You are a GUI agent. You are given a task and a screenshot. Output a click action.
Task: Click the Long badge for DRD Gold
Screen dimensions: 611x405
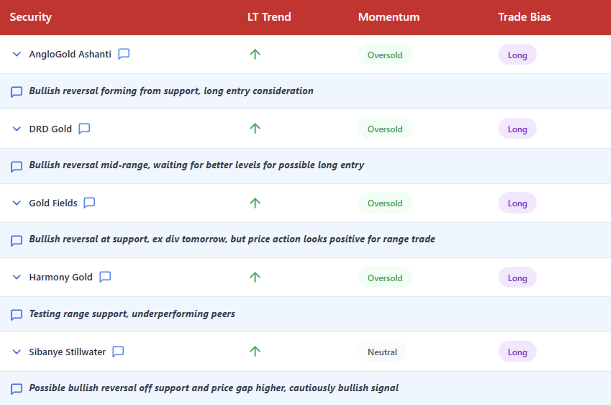coord(517,129)
